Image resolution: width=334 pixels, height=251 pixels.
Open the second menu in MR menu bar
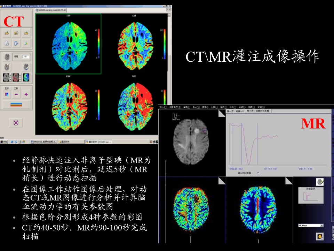[x=175, y=107]
